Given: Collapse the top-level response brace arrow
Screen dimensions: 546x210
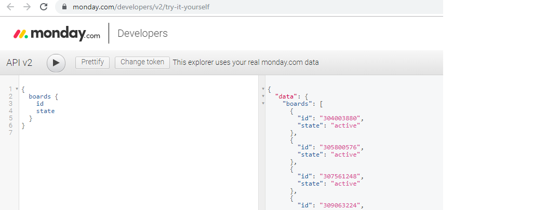Looking at the screenshot, I should [x=263, y=89].
